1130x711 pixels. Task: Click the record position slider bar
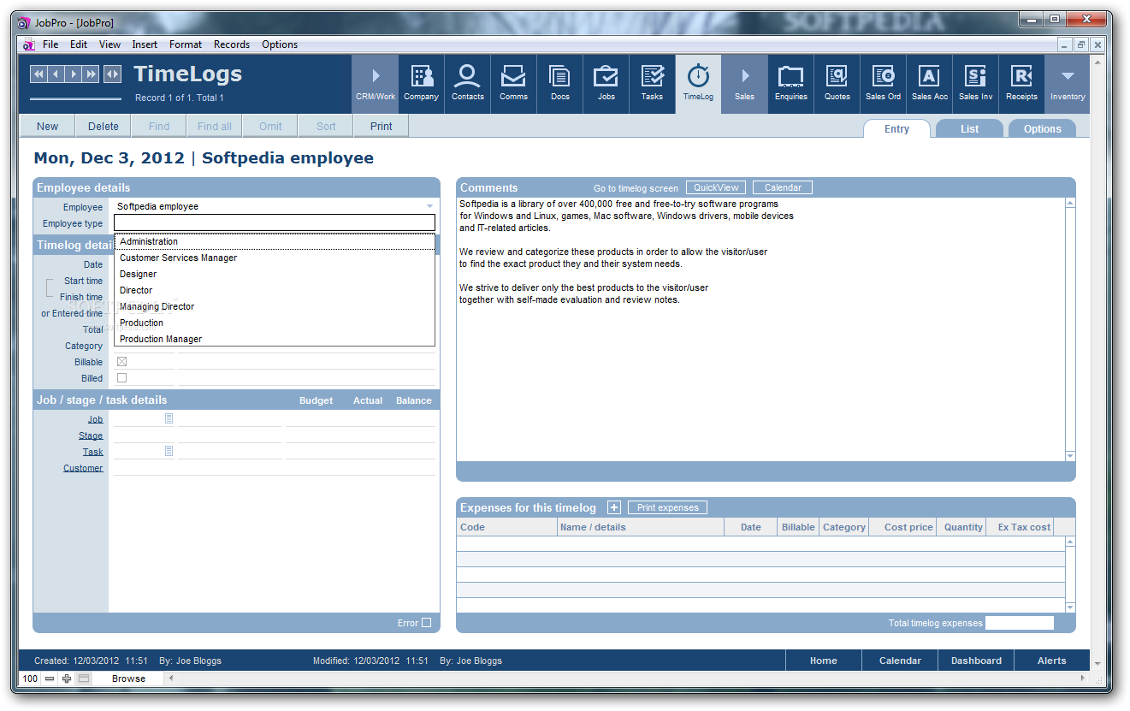point(75,99)
